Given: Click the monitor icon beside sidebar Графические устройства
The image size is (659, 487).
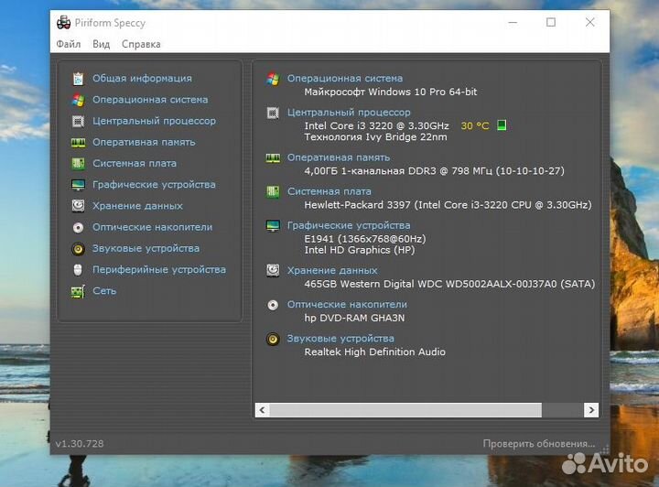Looking at the screenshot, I should pos(78,185).
